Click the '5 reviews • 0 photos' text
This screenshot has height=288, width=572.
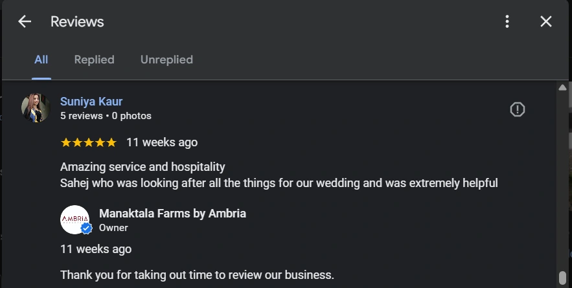(106, 116)
